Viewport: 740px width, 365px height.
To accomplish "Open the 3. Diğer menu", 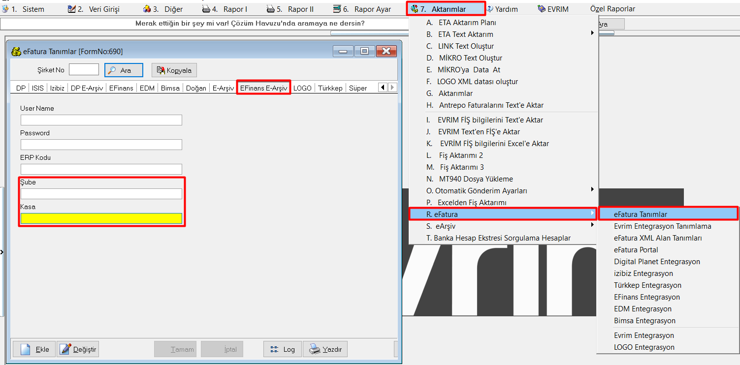I will [163, 9].
